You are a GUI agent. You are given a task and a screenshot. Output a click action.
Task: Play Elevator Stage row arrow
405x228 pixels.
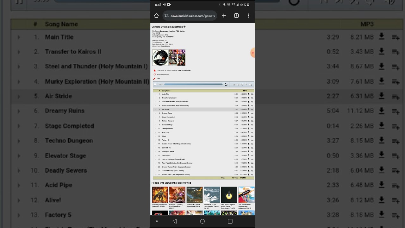pos(155,125)
